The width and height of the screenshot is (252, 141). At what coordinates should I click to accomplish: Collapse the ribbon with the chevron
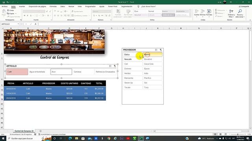click(x=250, y=20)
